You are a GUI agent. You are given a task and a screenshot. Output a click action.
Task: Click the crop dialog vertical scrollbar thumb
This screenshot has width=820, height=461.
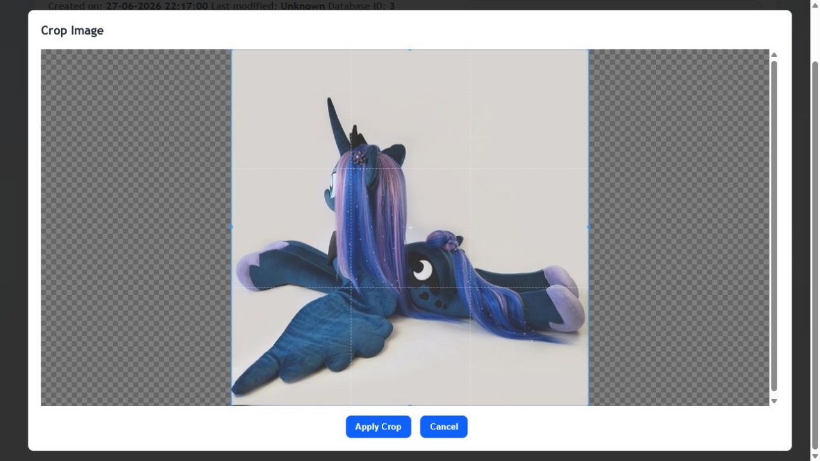click(x=774, y=225)
